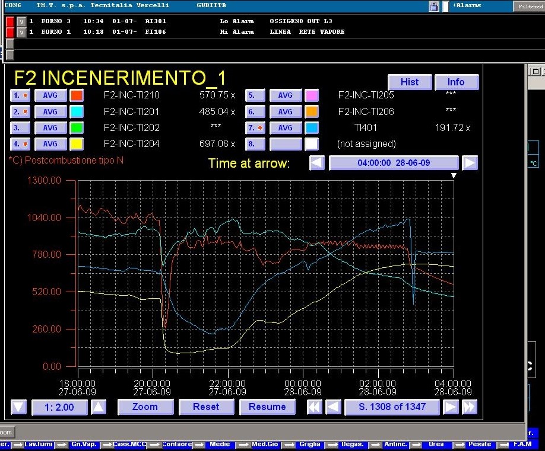Image resolution: width=545 pixels, height=451 pixels.
Task: Increase scale with the up triangle button
Action: (x=99, y=407)
